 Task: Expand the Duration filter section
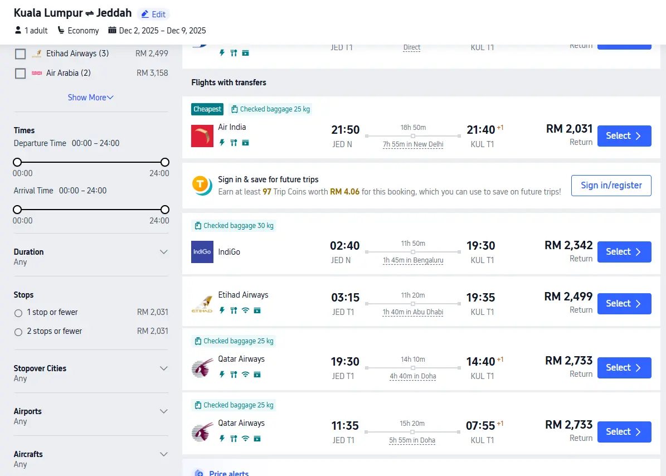pos(164,252)
